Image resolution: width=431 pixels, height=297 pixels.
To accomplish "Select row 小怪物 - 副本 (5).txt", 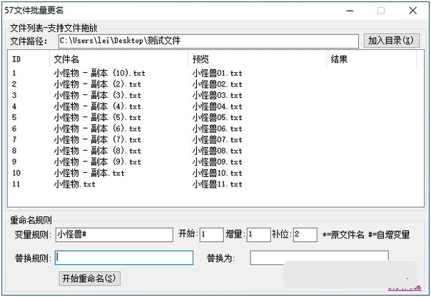I will [x=97, y=117].
